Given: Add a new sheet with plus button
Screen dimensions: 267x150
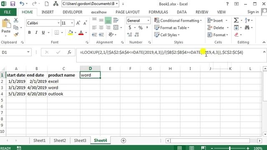Looking at the screenshot, I should pyautogui.click(x=123, y=141).
